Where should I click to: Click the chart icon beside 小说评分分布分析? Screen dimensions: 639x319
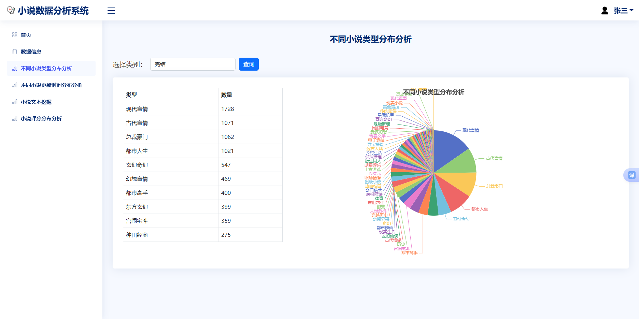tap(15, 118)
